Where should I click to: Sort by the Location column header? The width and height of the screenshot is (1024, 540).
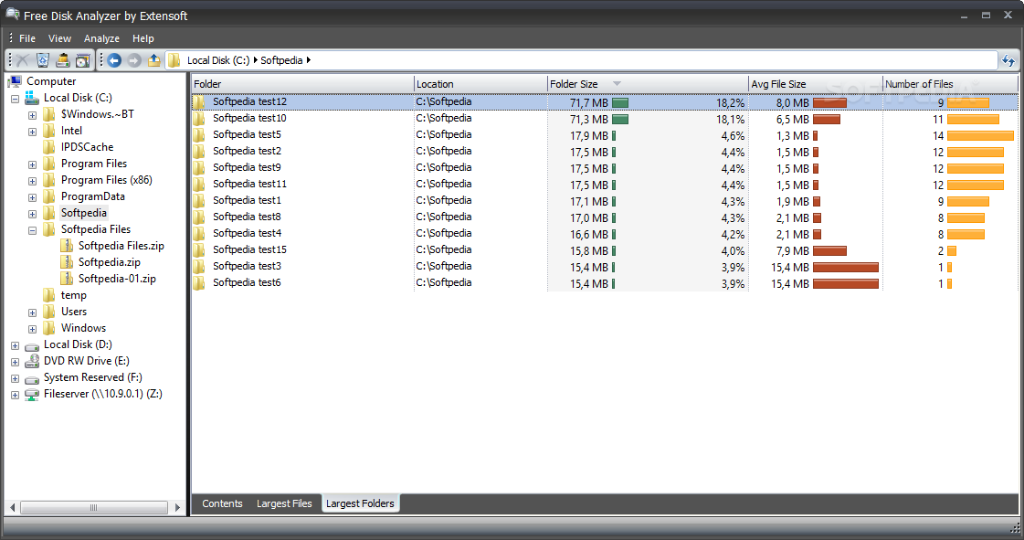click(480, 84)
